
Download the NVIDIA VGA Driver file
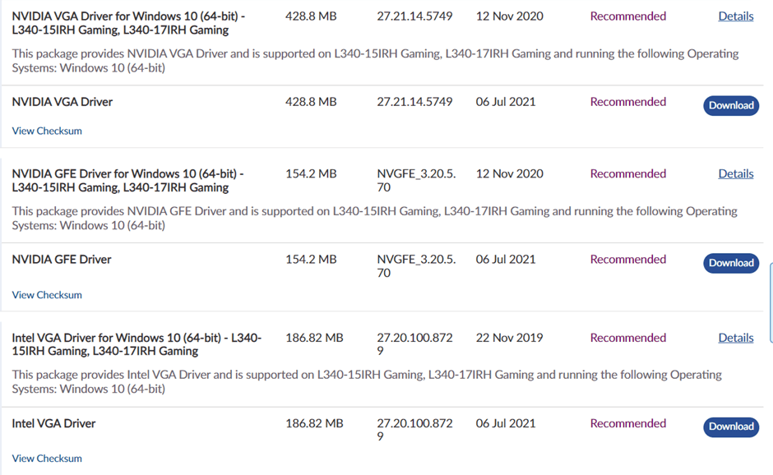point(731,105)
